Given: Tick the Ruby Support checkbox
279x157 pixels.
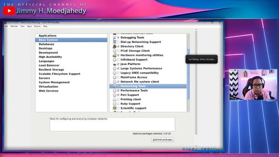Looking at the screenshot, I should (118, 104).
